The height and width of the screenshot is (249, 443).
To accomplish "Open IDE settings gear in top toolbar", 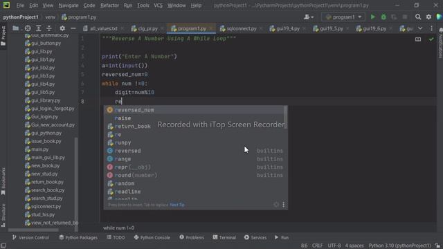I will 428,17.
